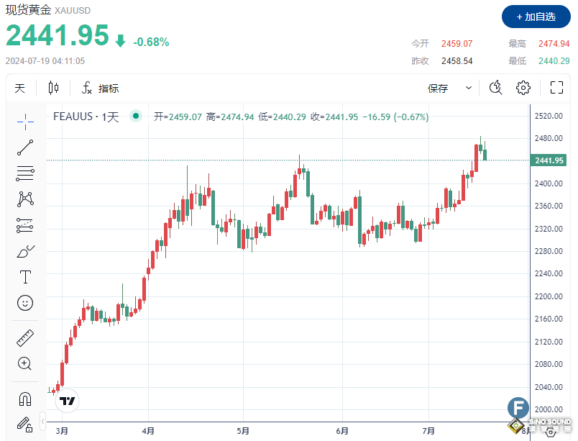This screenshot has height=441, width=578.
Task: Click the blue F floating badge
Action: tap(518, 408)
